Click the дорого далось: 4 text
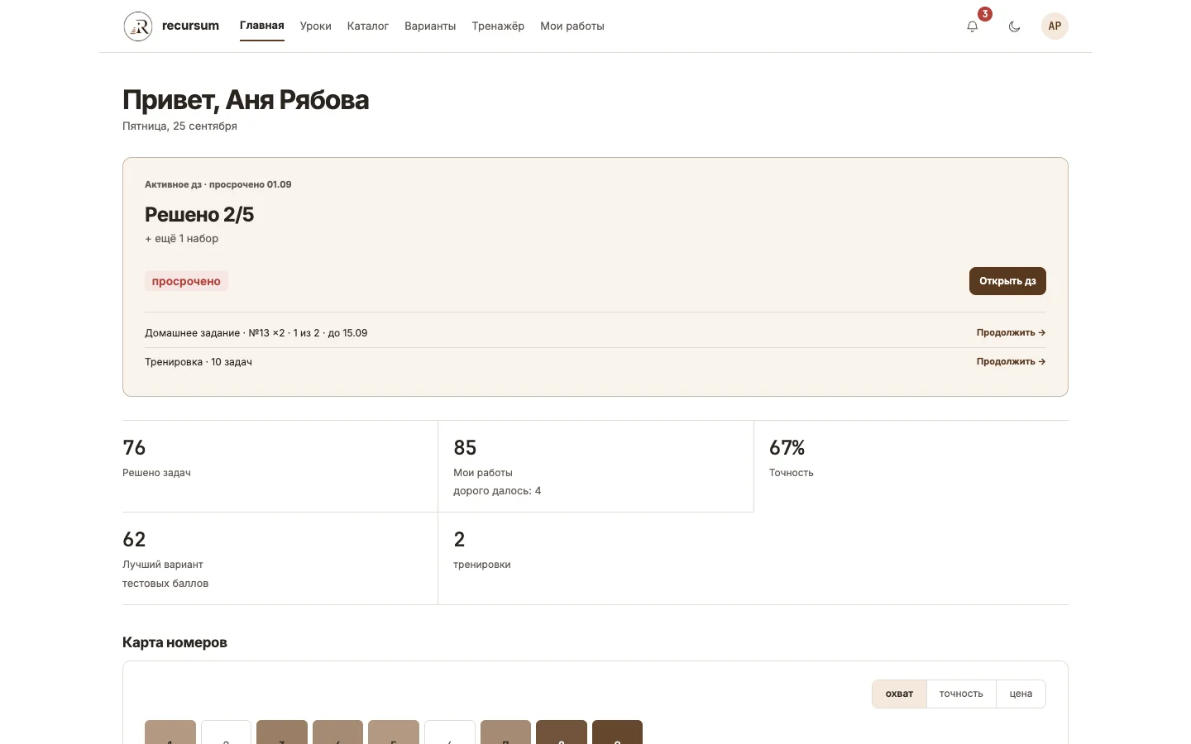 (497, 491)
